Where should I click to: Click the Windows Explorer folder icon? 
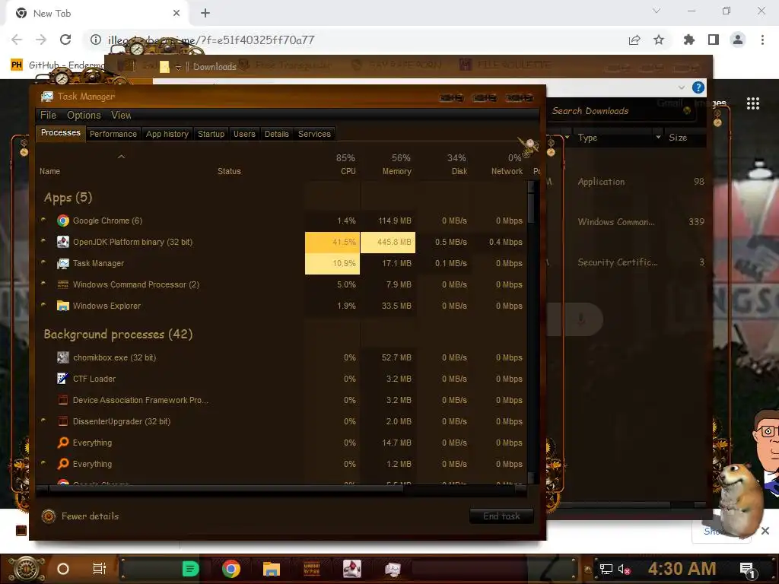point(63,306)
